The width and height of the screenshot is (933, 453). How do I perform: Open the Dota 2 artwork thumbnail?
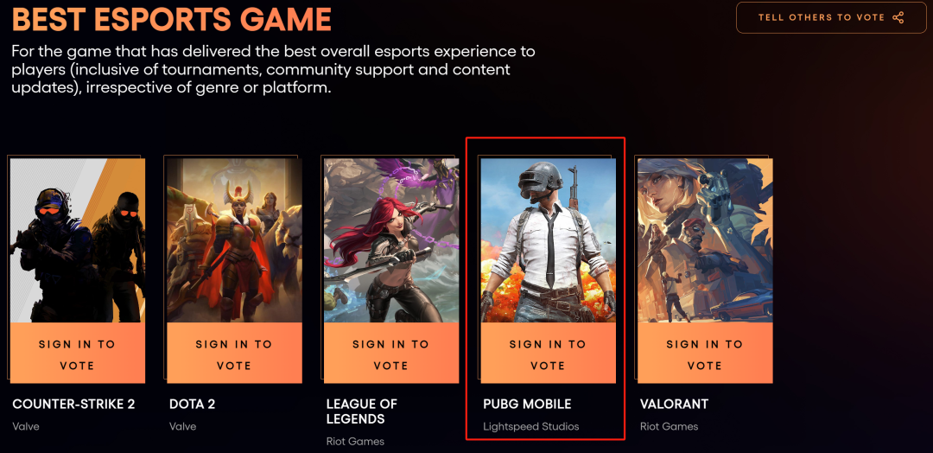coord(234,240)
